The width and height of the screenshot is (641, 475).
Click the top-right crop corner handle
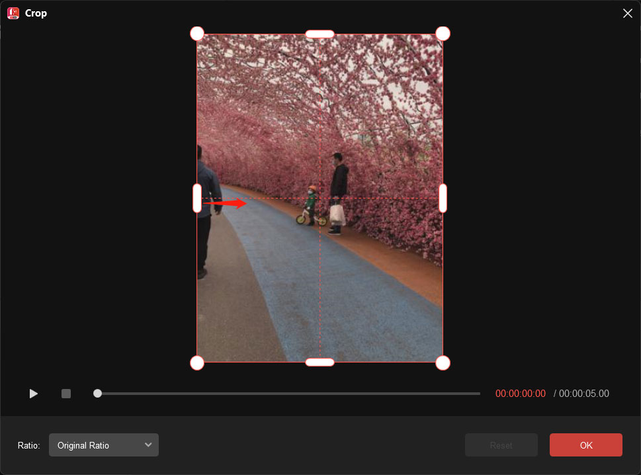coord(443,34)
